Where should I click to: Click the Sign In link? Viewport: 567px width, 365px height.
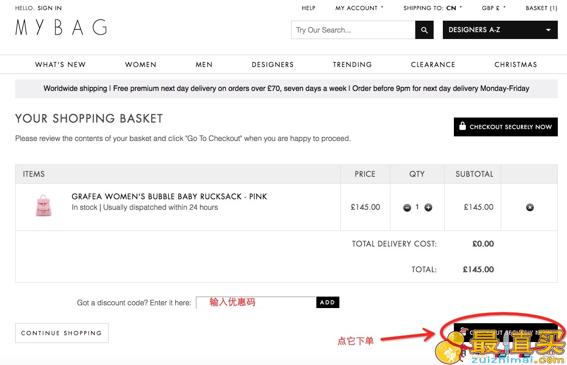click(50, 8)
